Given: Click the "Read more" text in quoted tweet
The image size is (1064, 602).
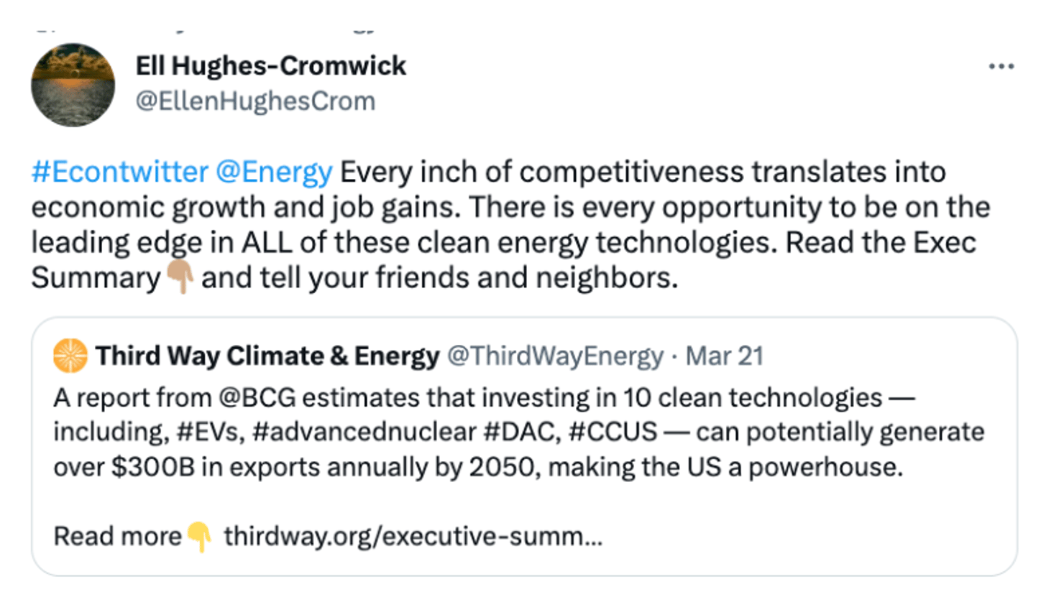Looking at the screenshot, I should coord(118,536).
